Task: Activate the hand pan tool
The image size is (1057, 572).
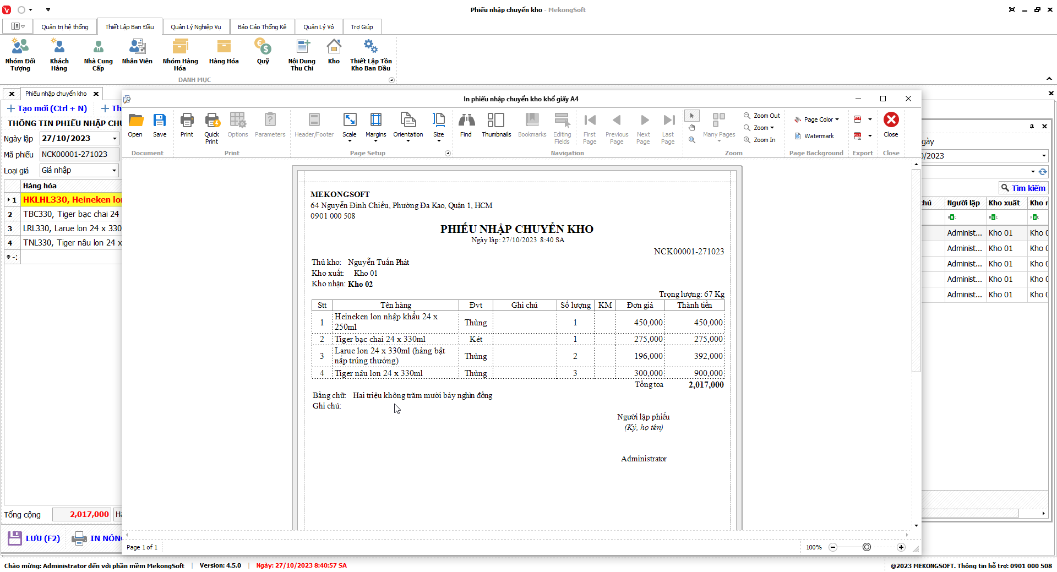Action: [692, 128]
